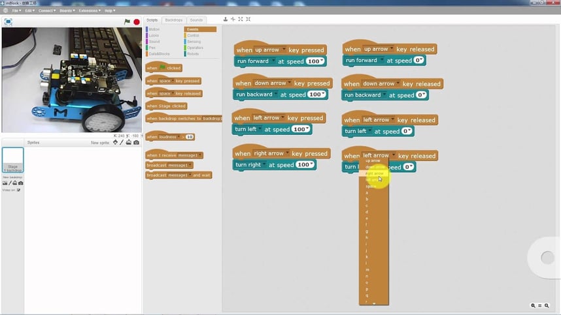Viewport: 561px width, 315px height.
Task: Click the zoom in magnifier in scripts area
Action: (x=546, y=305)
